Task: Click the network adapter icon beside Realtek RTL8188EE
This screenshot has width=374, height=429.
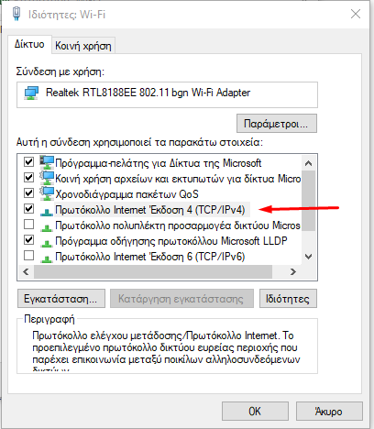Action: coord(31,93)
